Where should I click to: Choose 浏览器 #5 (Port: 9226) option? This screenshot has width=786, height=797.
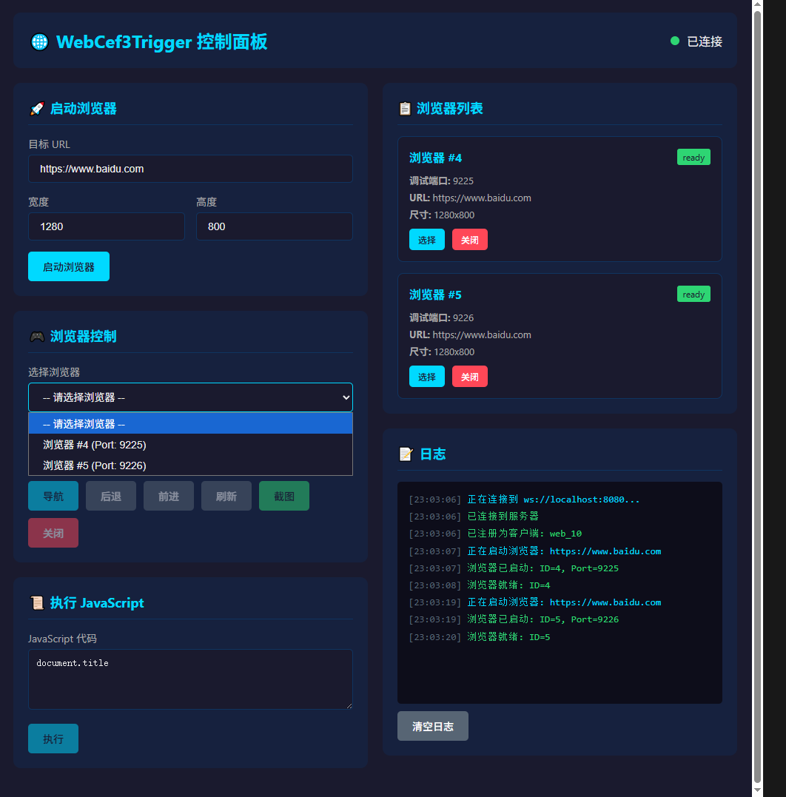[x=95, y=465]
